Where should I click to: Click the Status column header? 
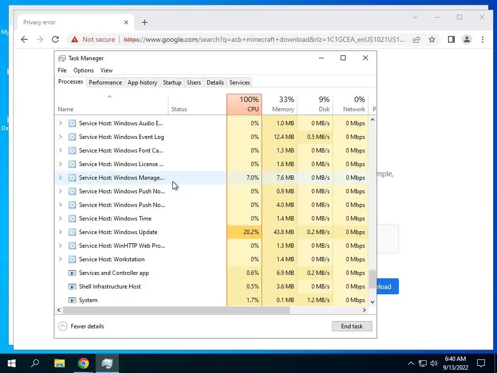(198, 104)
